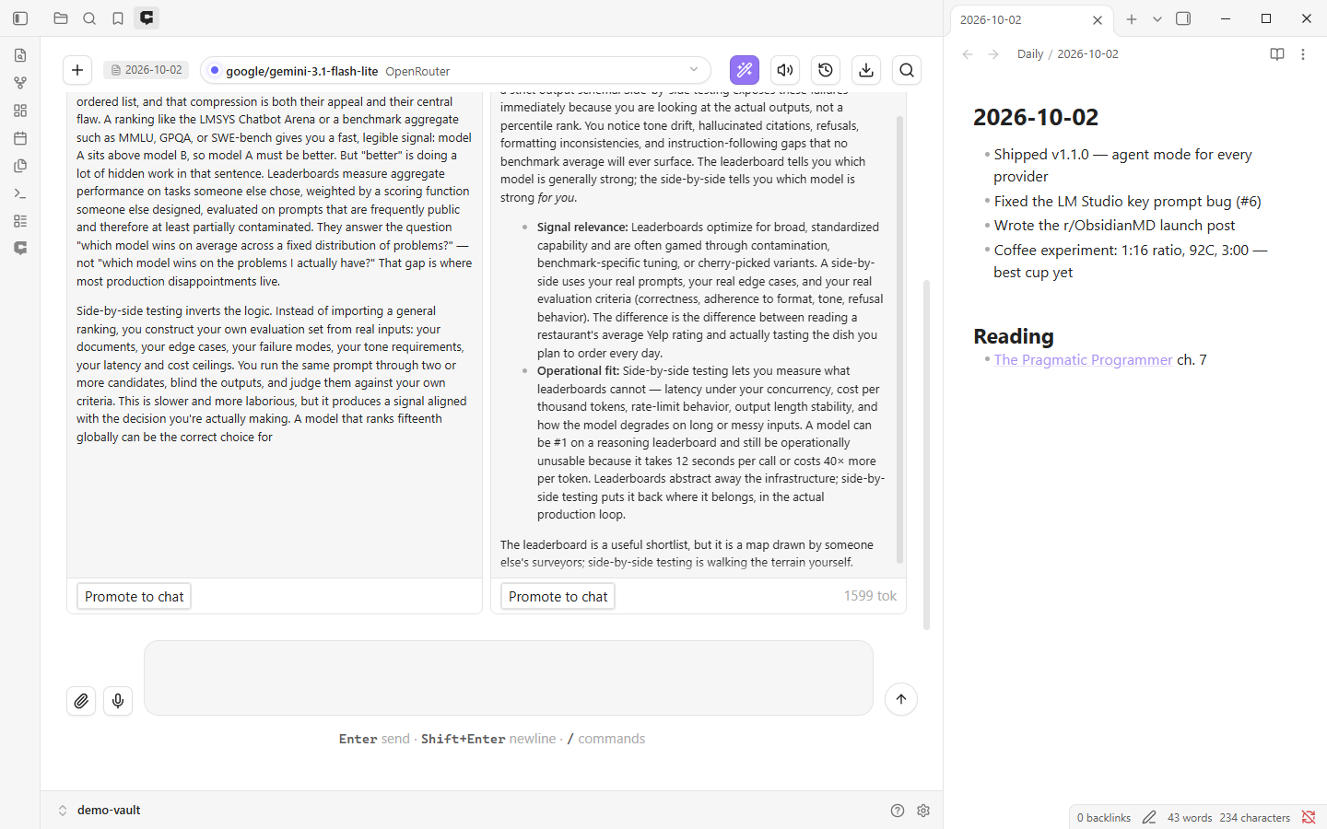Click the Daily breadcrumb folder
1327x829 pixels.
[1030, 54]
